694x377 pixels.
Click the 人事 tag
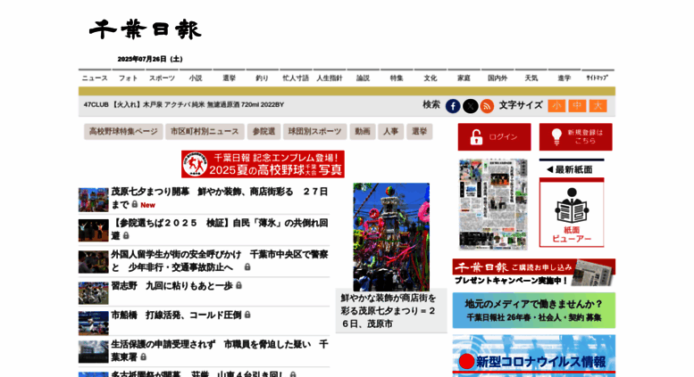pyautogui.click(x=390, y=132)
